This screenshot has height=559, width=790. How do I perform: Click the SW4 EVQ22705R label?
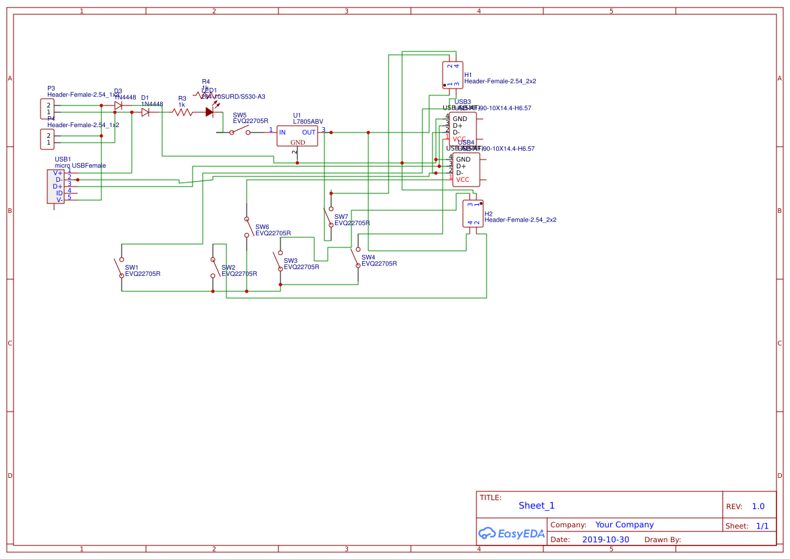[x=379, y=264]
